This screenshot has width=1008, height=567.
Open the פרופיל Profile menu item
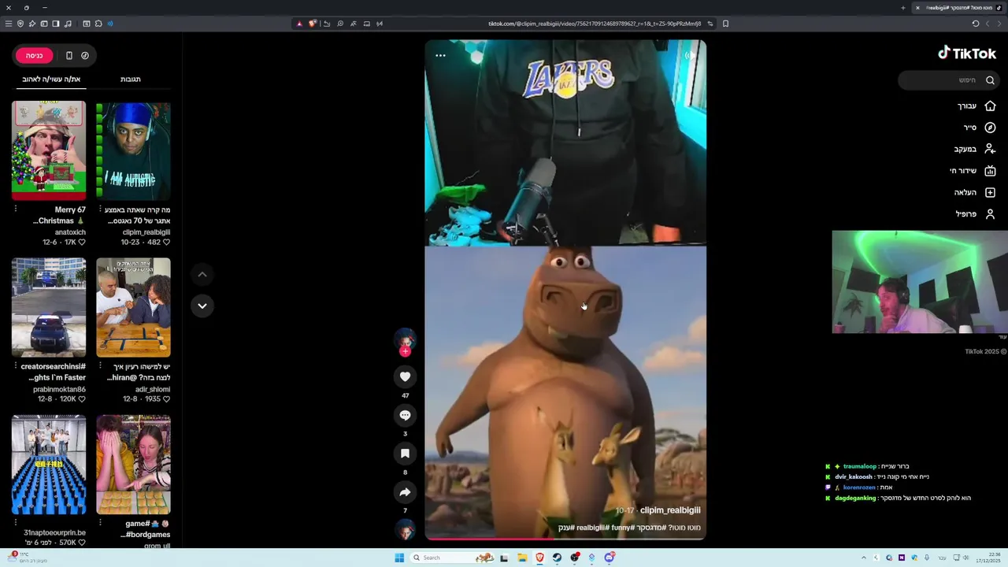point(975,214)
